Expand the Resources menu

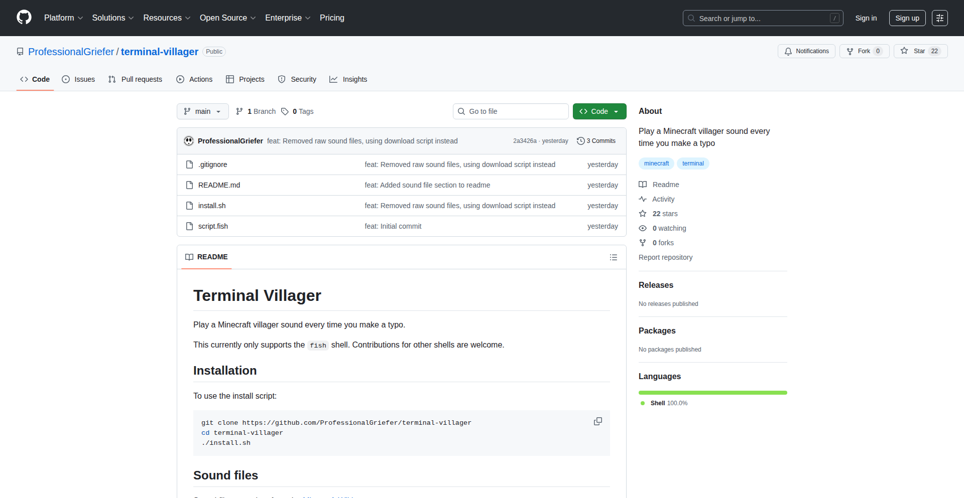tap(167, 18)
